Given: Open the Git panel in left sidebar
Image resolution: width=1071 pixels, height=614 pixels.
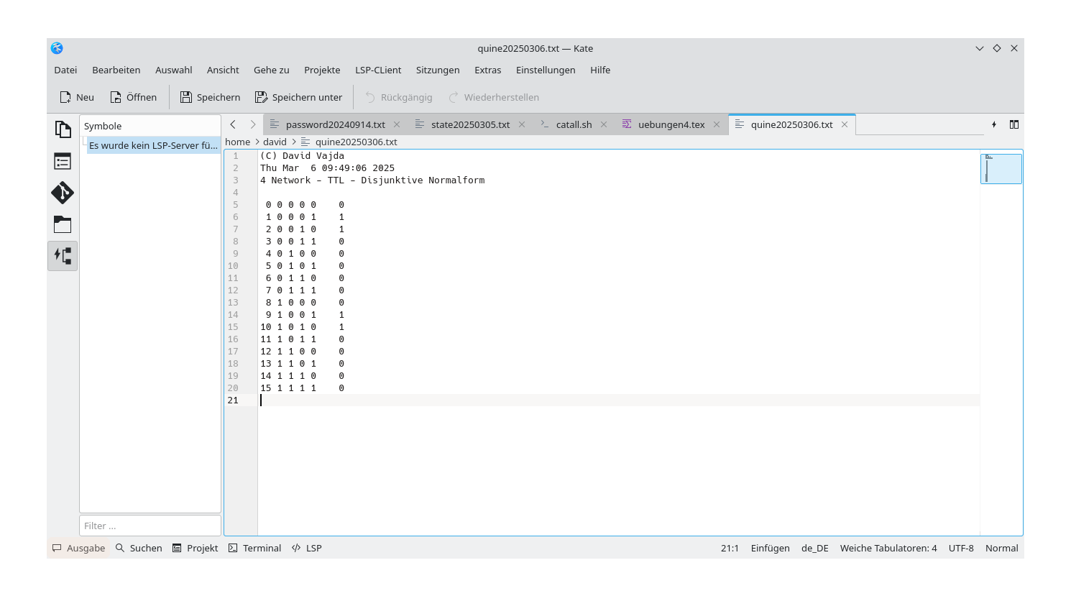Looking at the screenshot, I should 63,193.
